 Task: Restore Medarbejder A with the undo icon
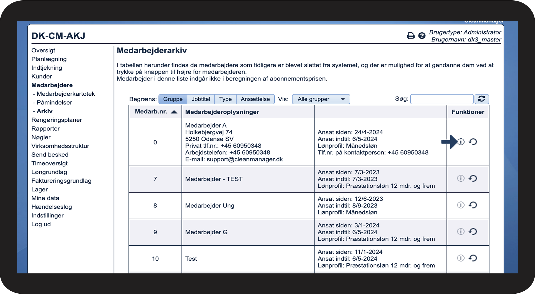click(x=473, y=142)
